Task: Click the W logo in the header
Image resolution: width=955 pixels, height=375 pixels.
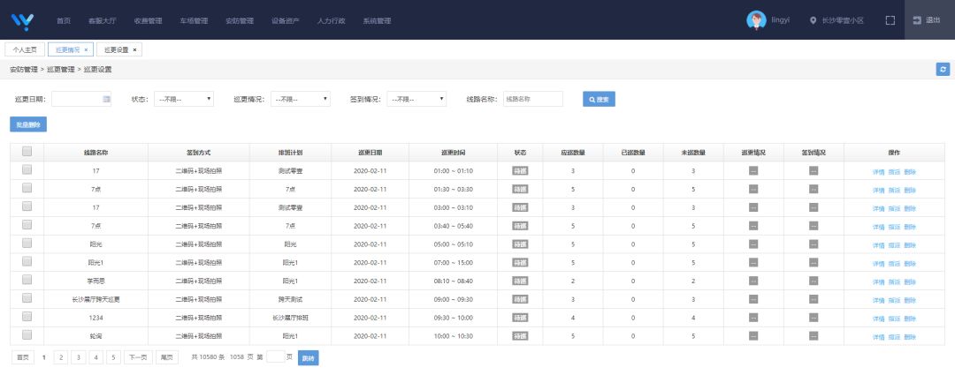Action: coord(22,21)
